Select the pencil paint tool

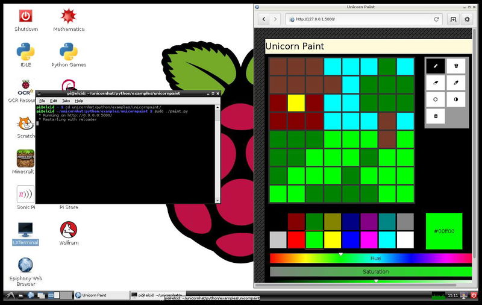[x=436, y=66]
